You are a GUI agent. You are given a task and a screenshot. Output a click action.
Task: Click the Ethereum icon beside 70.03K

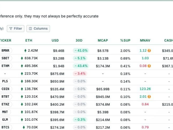pos(24,127)
